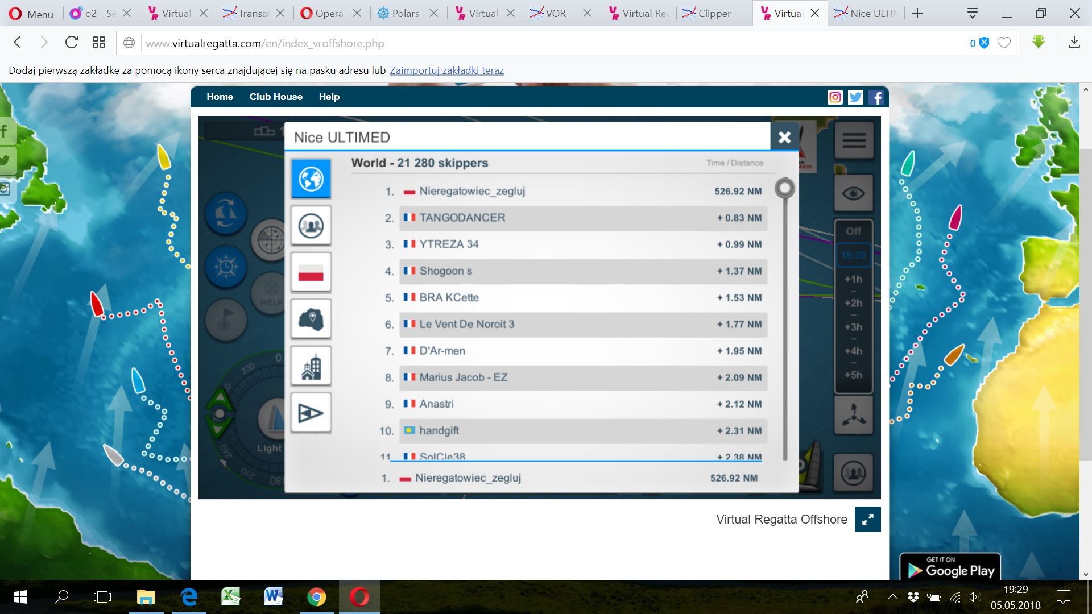Open the city buildings ranking icon
1092x614 pixels.
311,367
